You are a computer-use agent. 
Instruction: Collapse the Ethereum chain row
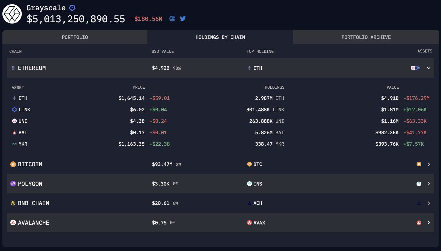429,68
